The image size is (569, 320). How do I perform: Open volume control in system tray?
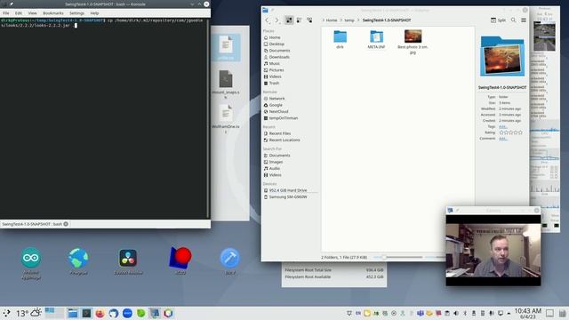coord(456,313)
